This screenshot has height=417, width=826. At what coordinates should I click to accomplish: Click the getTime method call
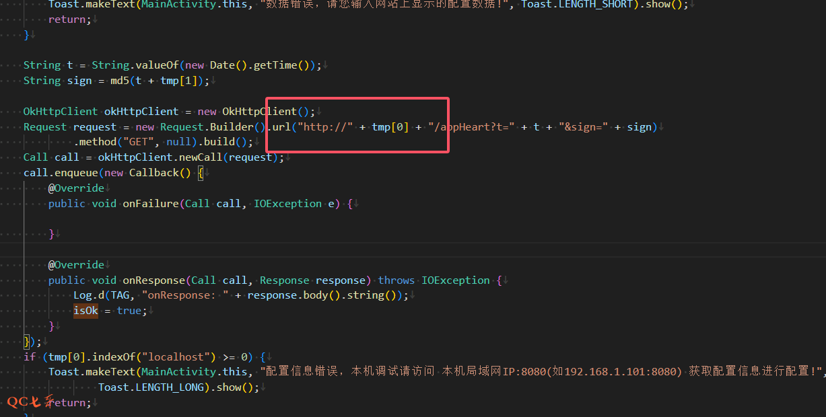277,65
